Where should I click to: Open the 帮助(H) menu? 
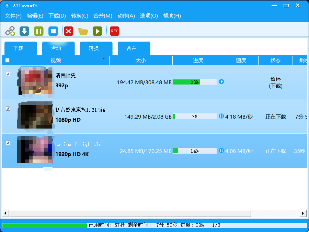pos(172,16)
